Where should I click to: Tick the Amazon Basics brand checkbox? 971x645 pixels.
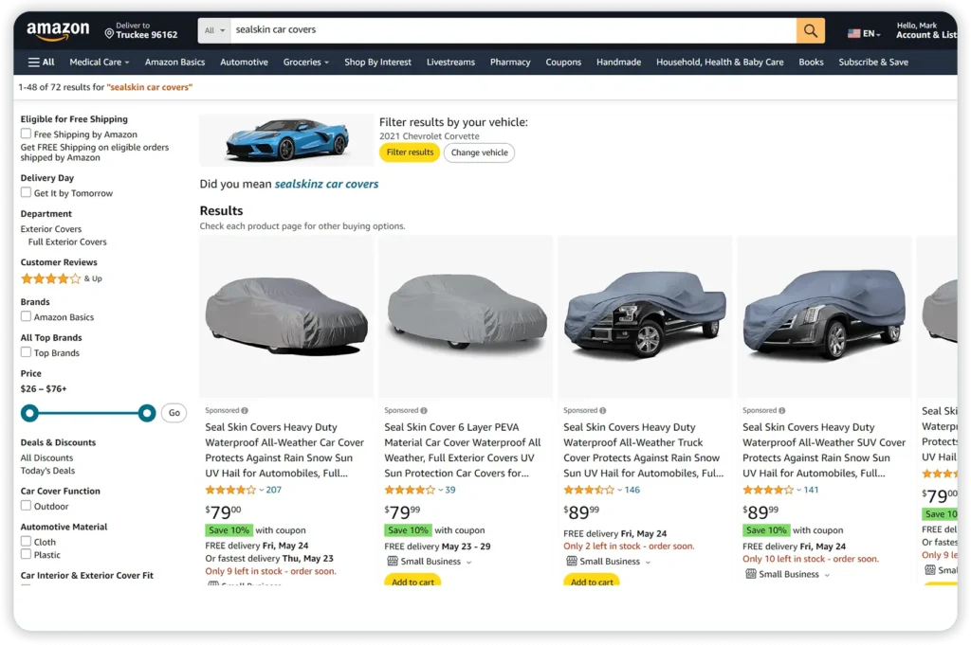pyautogui.click(x=26, y=316)
